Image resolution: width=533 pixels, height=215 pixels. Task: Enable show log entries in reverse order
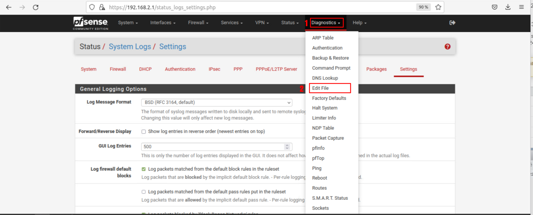[x=144, y=132]
